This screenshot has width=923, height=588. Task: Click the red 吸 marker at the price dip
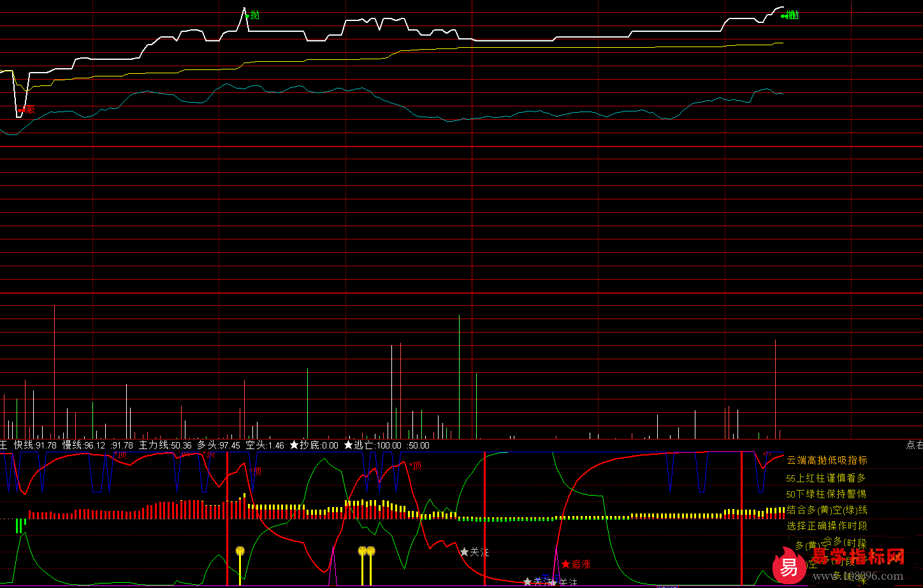point(27,110)
